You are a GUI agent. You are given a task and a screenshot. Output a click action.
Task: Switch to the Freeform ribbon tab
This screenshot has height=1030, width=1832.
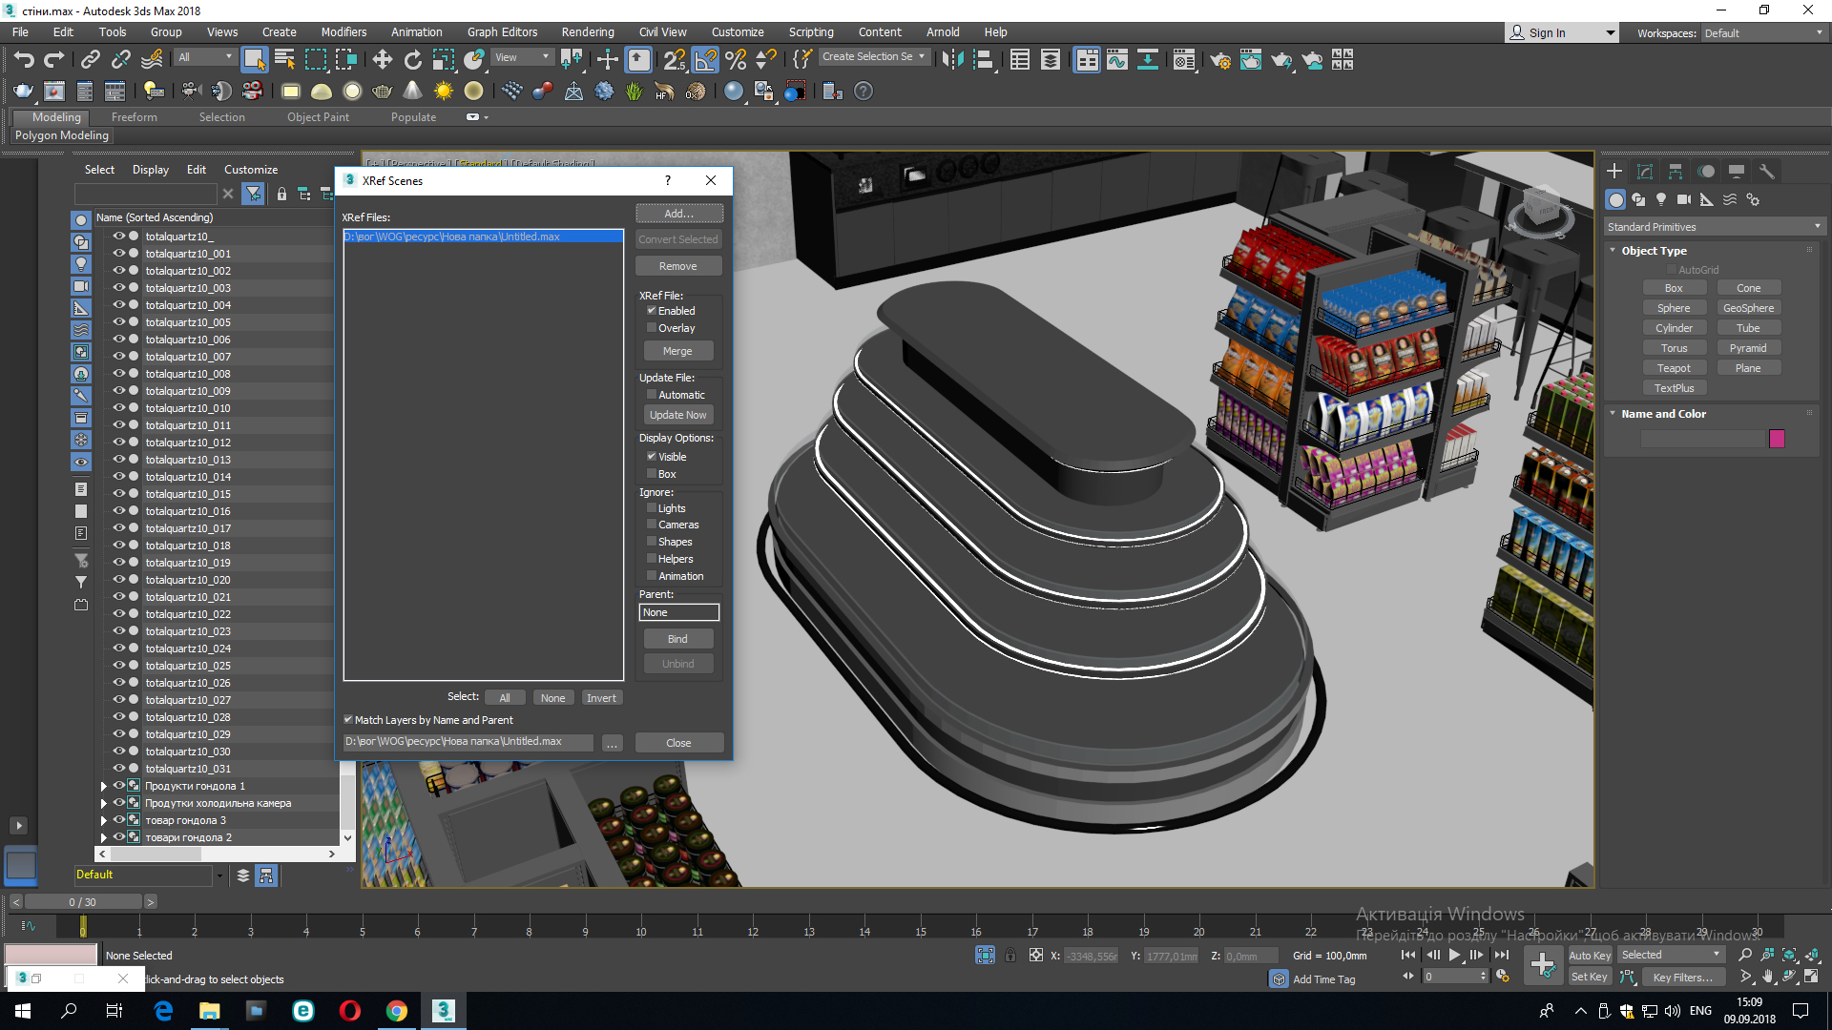click(x=134, y=117)
